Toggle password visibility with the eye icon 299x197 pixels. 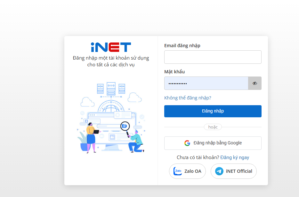pos(255,83)
